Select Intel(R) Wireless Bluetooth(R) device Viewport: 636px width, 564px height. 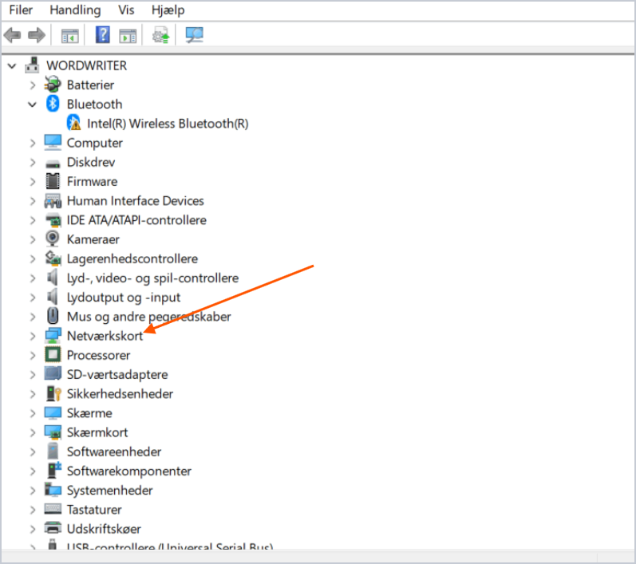[x=168, y=124]
